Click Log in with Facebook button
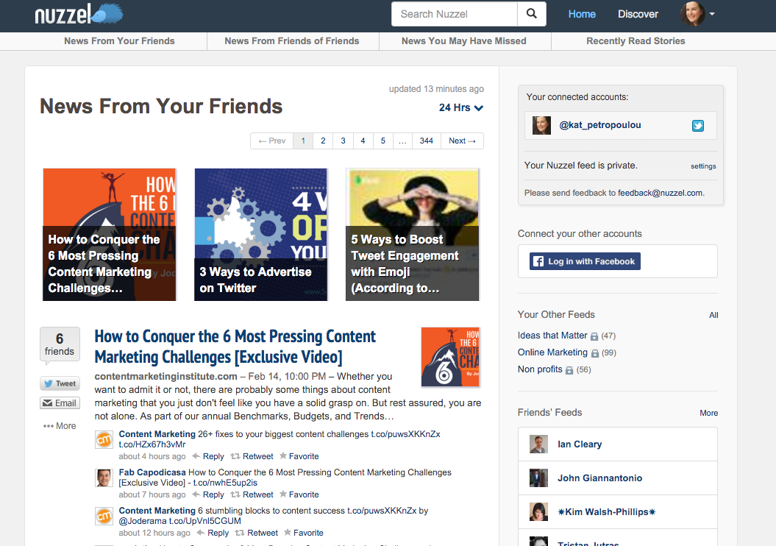The width and height of the screenshot is (776, 546). pyautogui.click(x=585, y=261)
